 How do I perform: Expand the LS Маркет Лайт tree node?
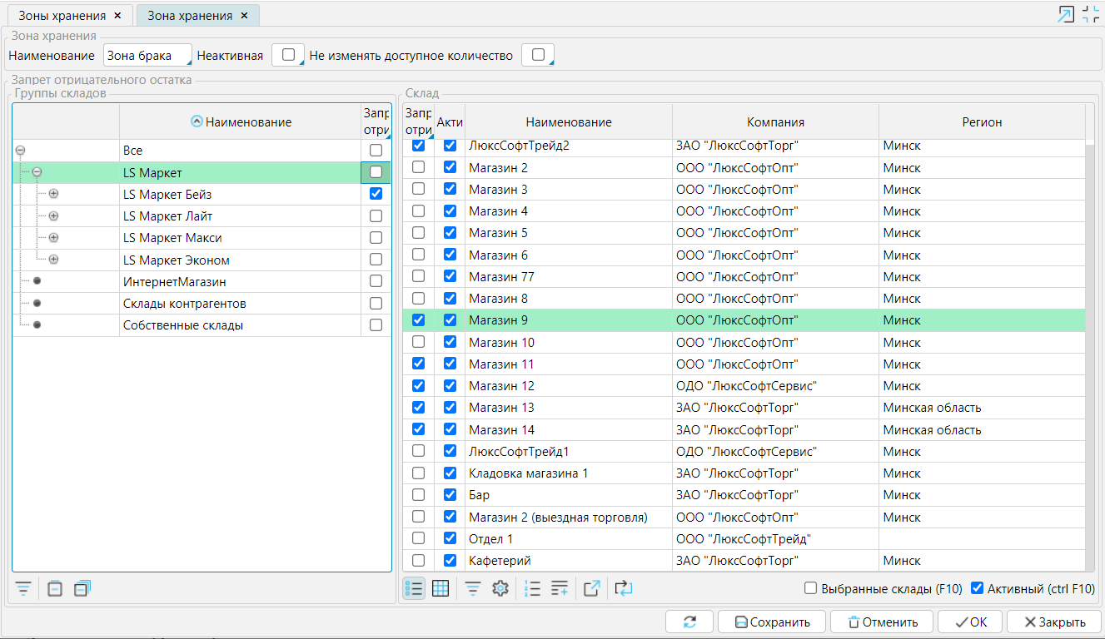(53, 216)
